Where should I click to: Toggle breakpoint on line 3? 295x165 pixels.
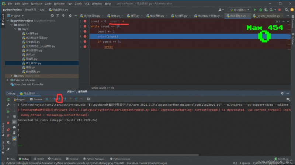pyautogui.click(x=85, y=31)
